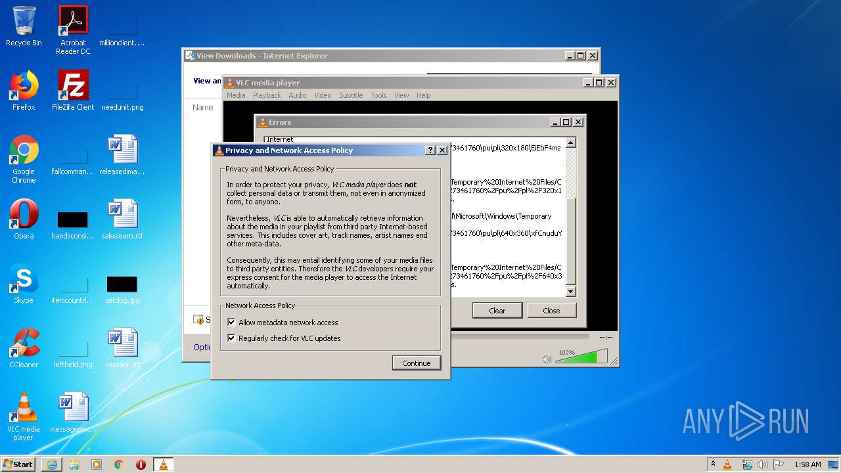This screenshot has height=473, width=841.
Task: Select the saleslearn.rtf document icon
Action: tap(122, 219)
